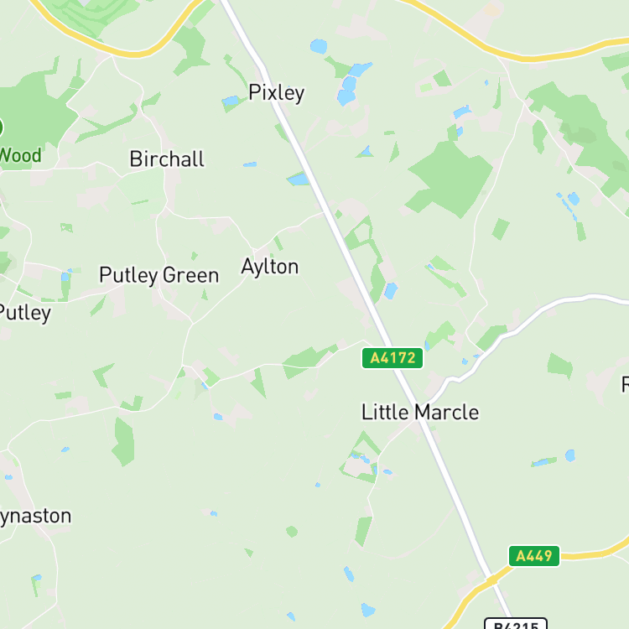629x629 pixels.
Task: Select the Little Marcle place label
Action: (x=420, y=412)
